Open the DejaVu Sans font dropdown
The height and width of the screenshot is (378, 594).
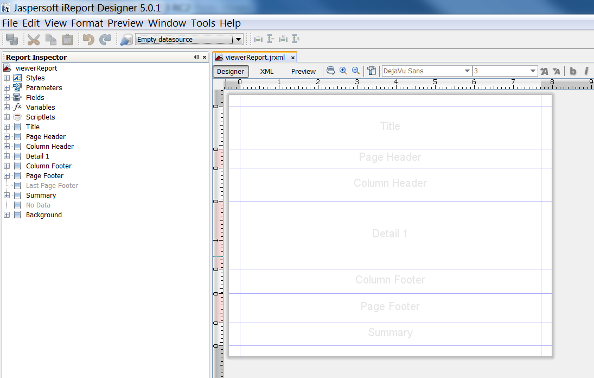click(x=468, y=71)
